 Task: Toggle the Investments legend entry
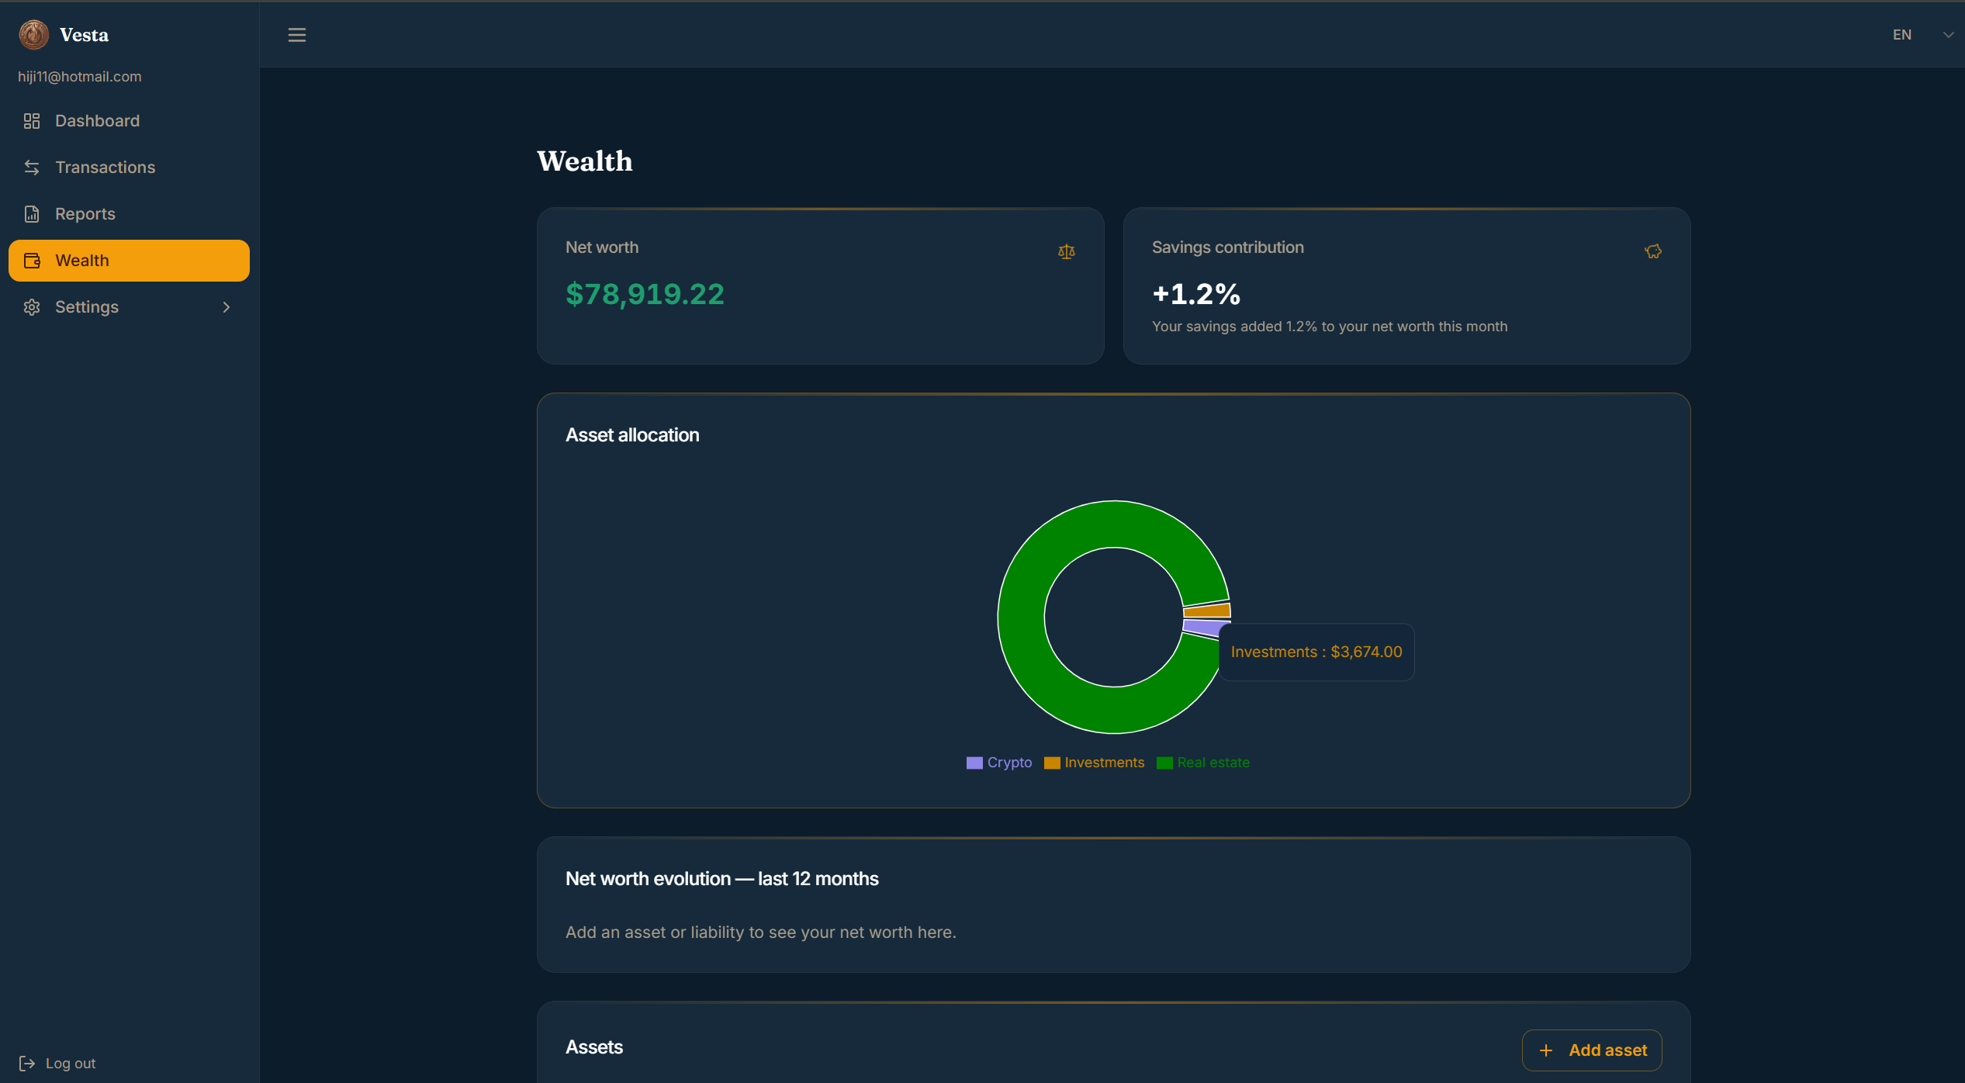[1094, 763]
